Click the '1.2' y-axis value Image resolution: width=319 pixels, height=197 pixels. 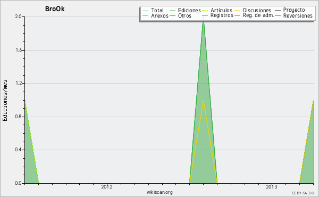[x=18, y=83]
